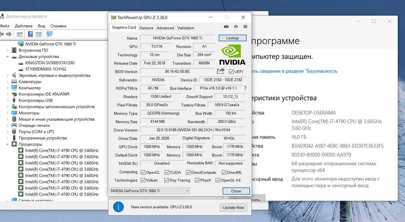Toggle the DirectML checkbox
This screenshot has height=222, width=405.
click(224, 172)
